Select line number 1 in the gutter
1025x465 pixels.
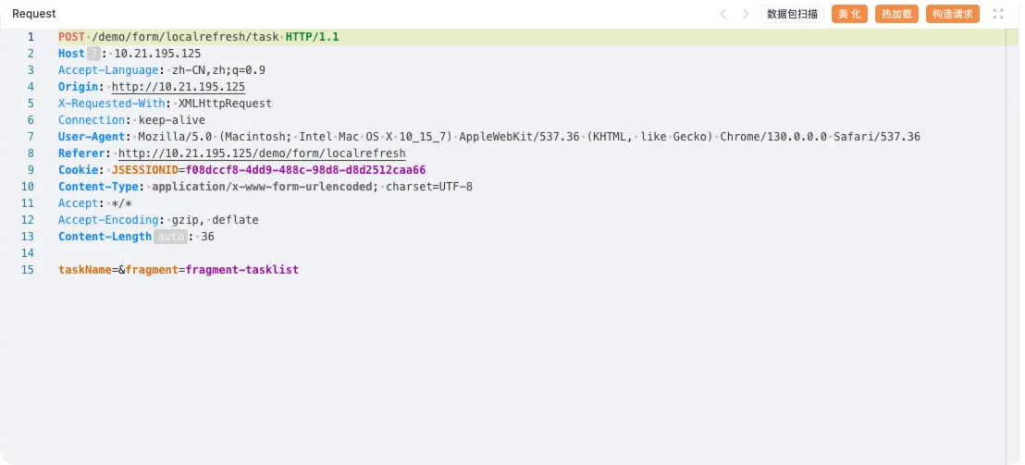pyautogui.click(x=31, y=37)
